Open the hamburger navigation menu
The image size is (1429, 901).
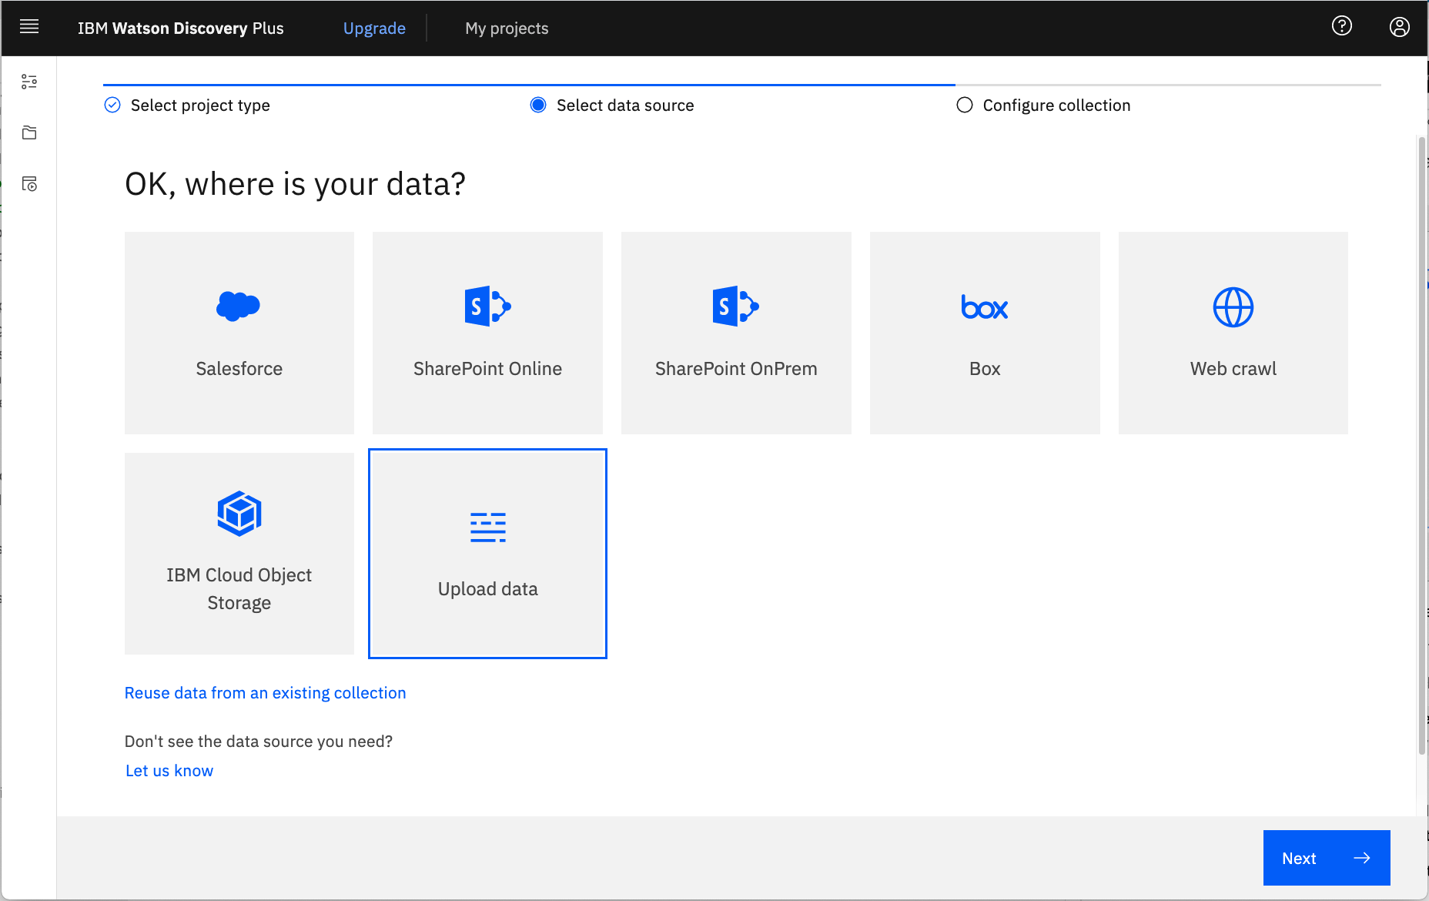pos(29,27)
